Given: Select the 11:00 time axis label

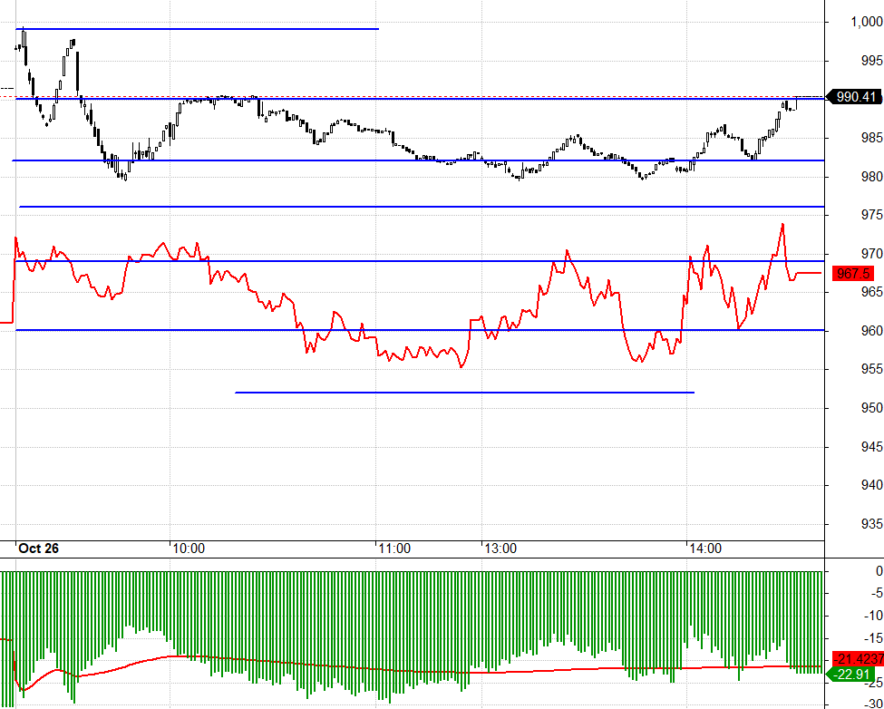Looking at the screenshot, I should click(393, 548).
